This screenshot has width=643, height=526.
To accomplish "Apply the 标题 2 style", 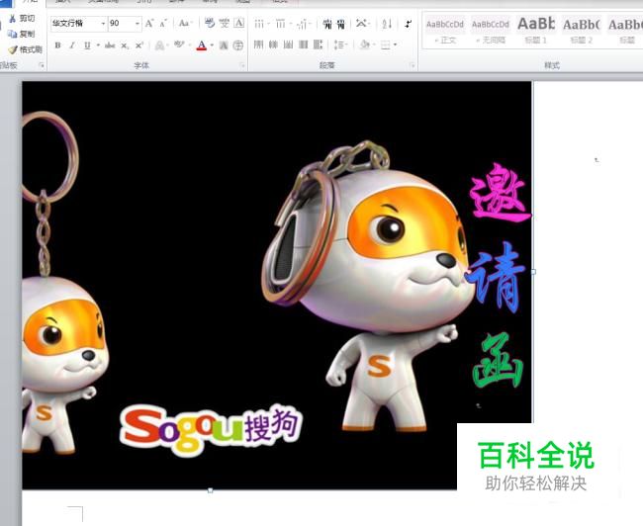I will [x=582, y=32].
